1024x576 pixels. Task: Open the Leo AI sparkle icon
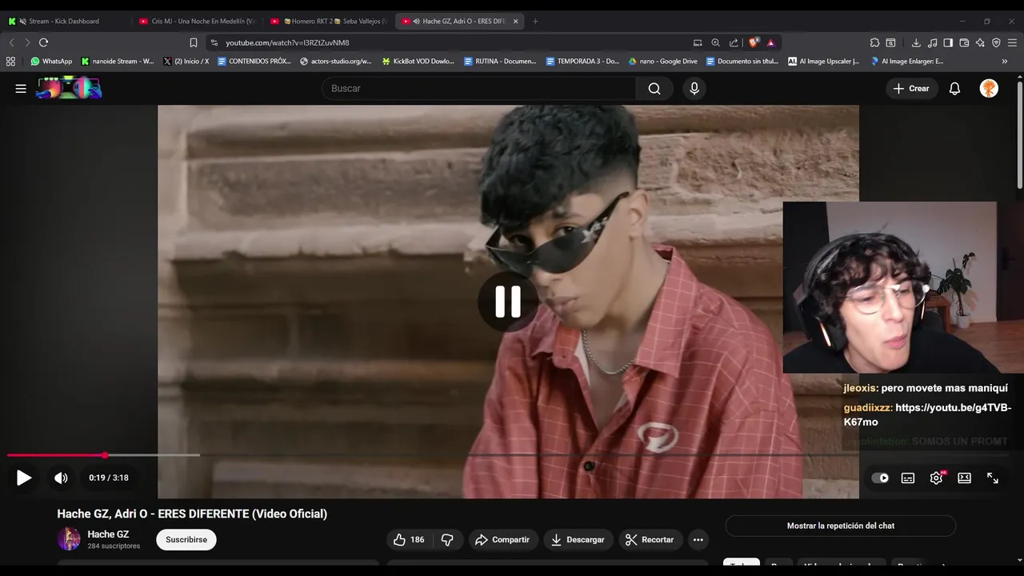click(980, 42)
